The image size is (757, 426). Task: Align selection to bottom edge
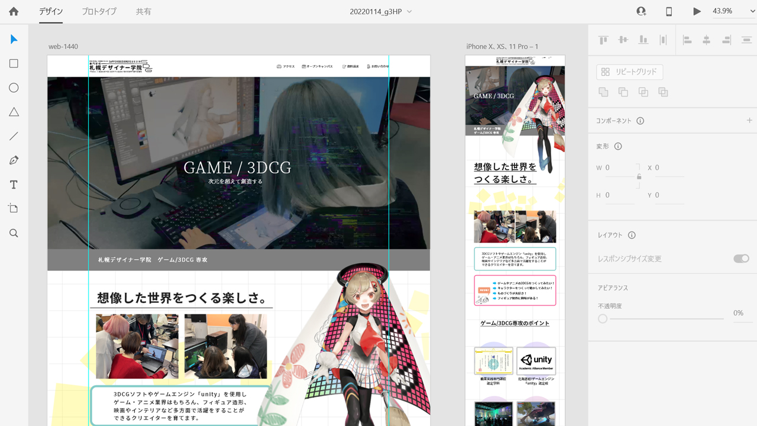tap(643, 40)
